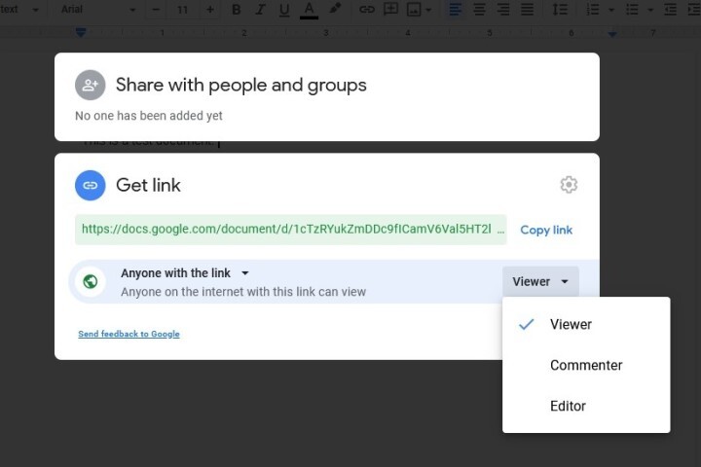The width and height of the screenshot is (701, 467).
Task: Align text to the left
Action: point(455,10)
